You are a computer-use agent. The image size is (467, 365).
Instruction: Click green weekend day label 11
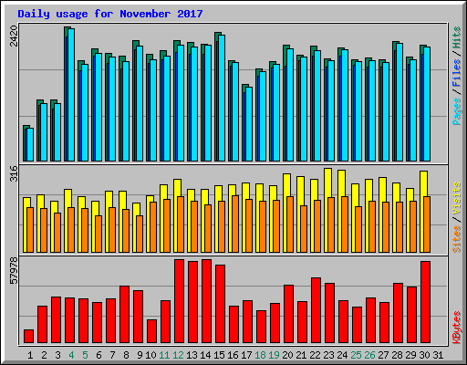pos(164,355)
